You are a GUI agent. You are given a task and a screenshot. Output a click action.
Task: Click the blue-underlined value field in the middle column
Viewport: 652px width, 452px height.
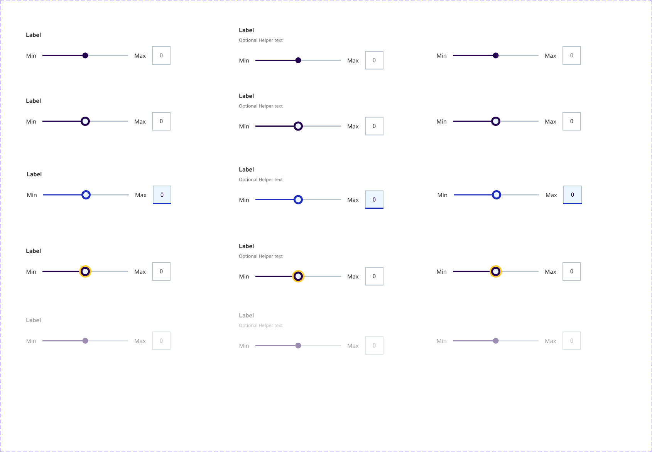click(x=374, y=199)
